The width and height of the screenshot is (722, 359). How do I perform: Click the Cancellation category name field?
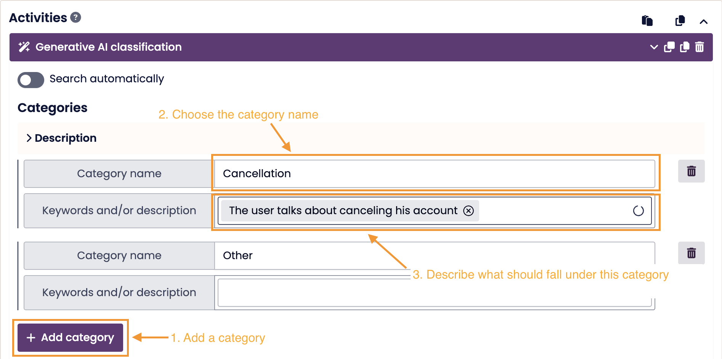435,174
